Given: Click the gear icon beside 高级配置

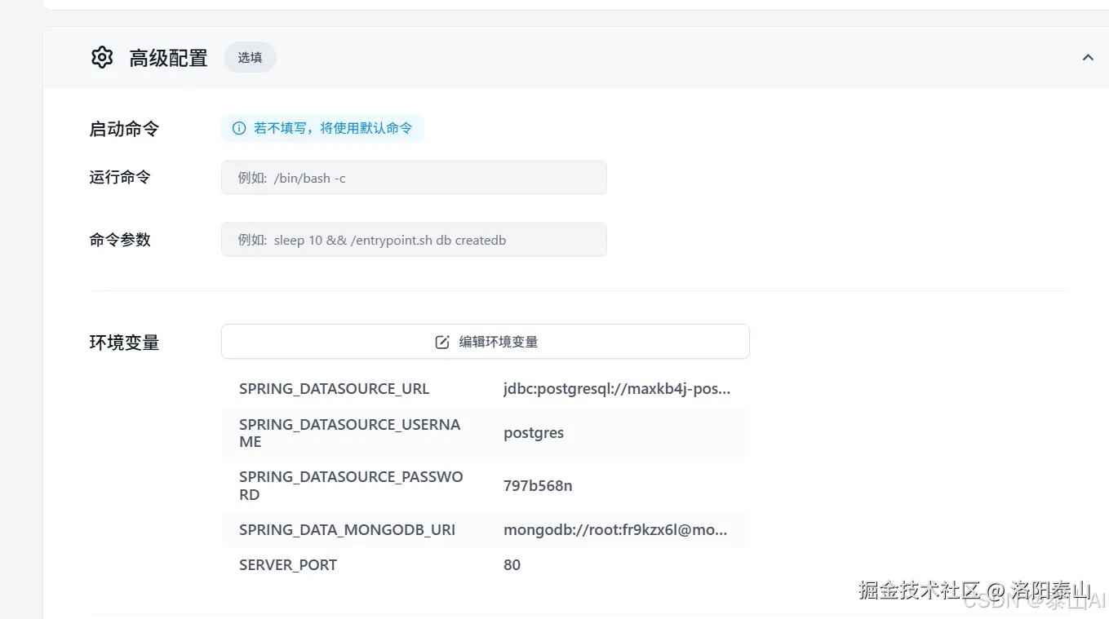Looking at the screenshot, I should (101, 57).
